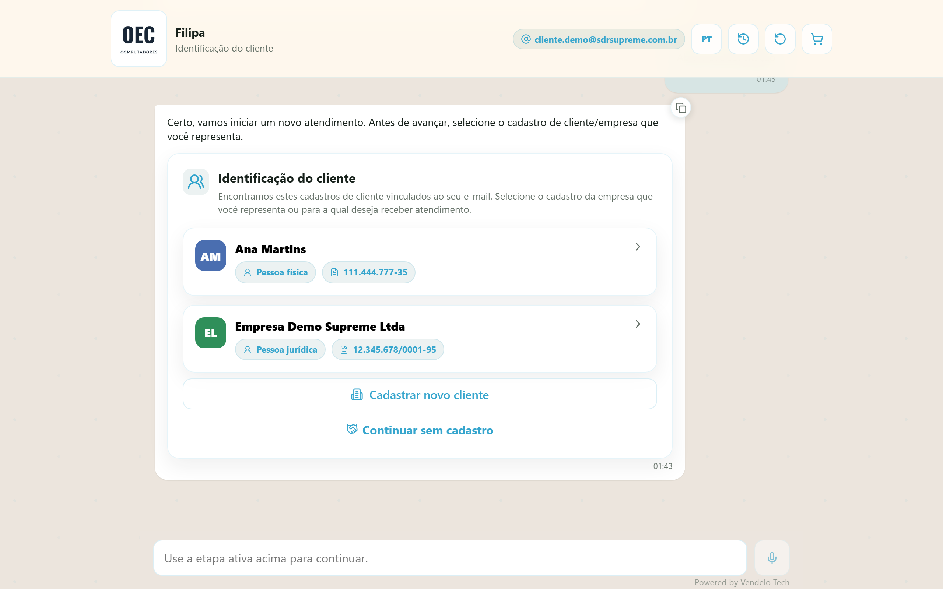
Task: Click the OEC Computadores logo
Action: 139,39
